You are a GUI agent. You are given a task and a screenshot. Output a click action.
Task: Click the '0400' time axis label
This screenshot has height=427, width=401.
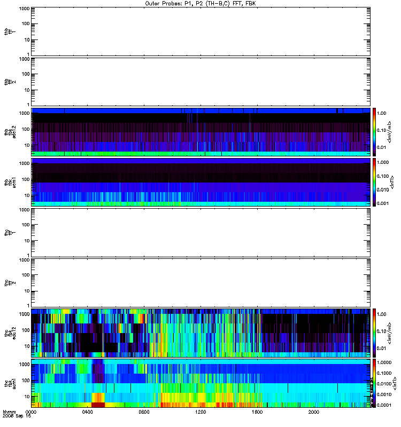coord(87,412)
